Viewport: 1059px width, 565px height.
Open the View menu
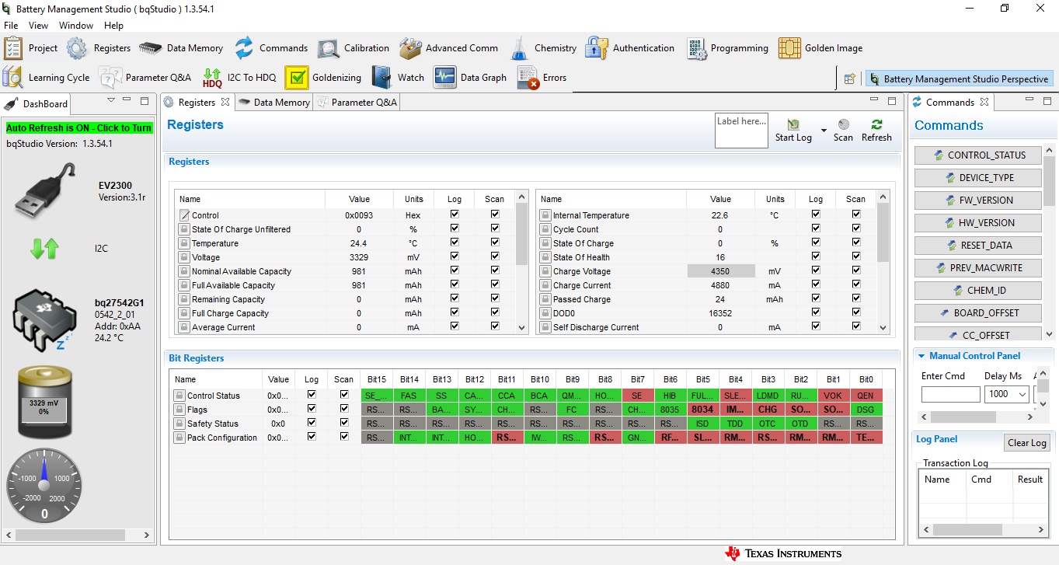click(x=38, y=26)
